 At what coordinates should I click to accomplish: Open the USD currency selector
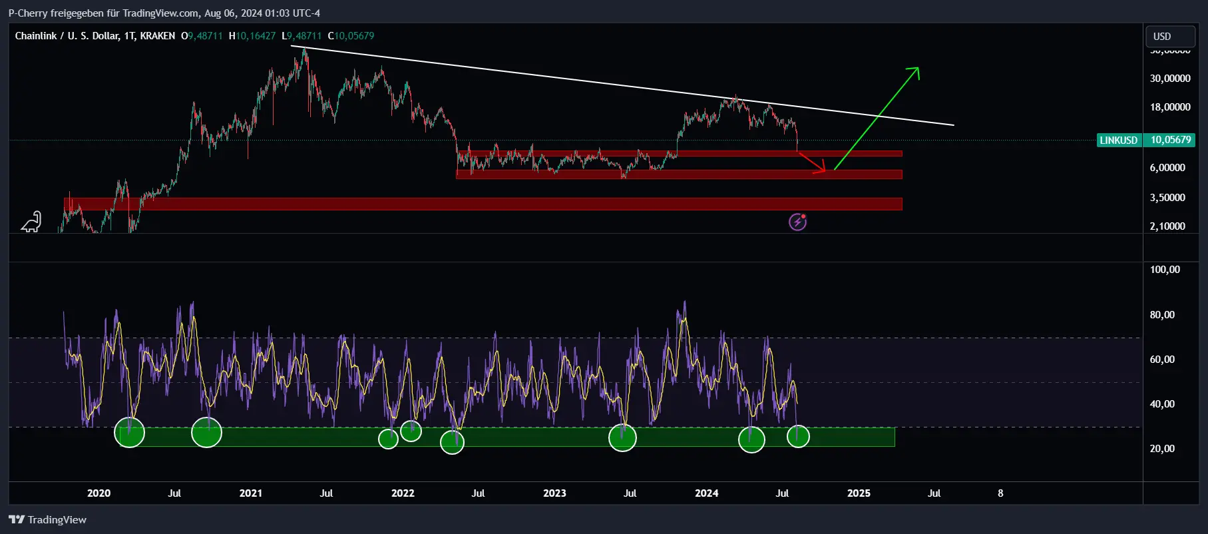point(1170,37)
